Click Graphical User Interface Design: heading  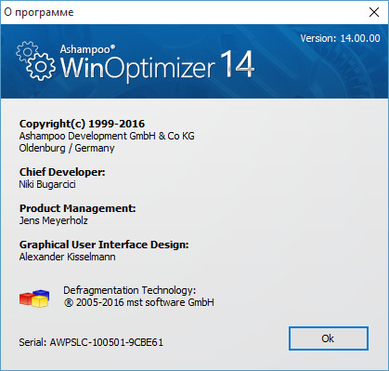[x=104, y=245]
